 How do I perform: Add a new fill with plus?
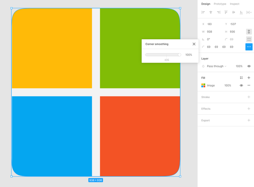coord(249,78)
